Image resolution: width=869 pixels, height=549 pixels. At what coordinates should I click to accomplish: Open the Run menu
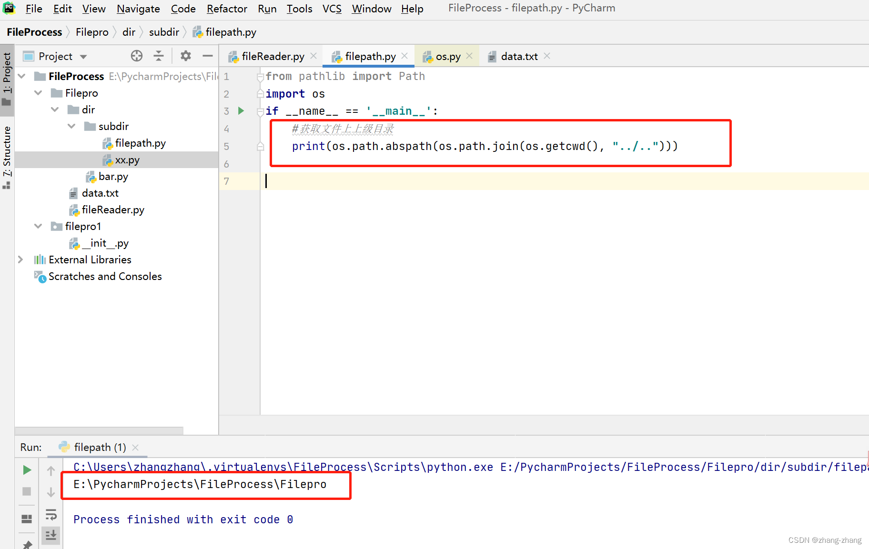pyautogui.click(x=267, y=9)
